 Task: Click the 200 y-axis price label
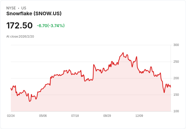[176, 78]
